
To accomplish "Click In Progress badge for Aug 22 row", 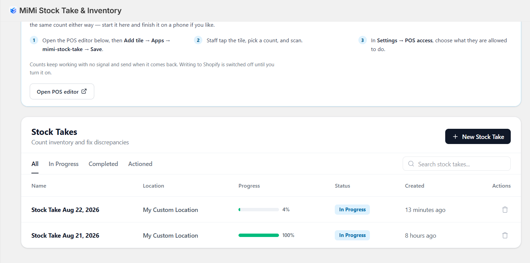I will coord(352,210).
